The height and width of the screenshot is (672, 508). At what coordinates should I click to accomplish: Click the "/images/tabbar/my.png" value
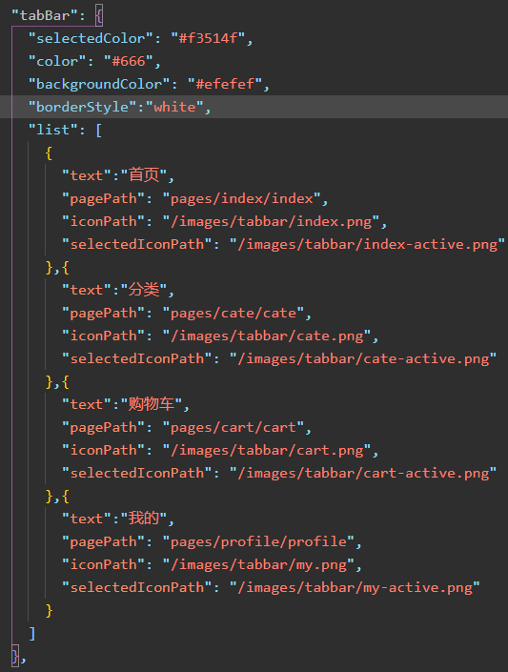[258, 565]
